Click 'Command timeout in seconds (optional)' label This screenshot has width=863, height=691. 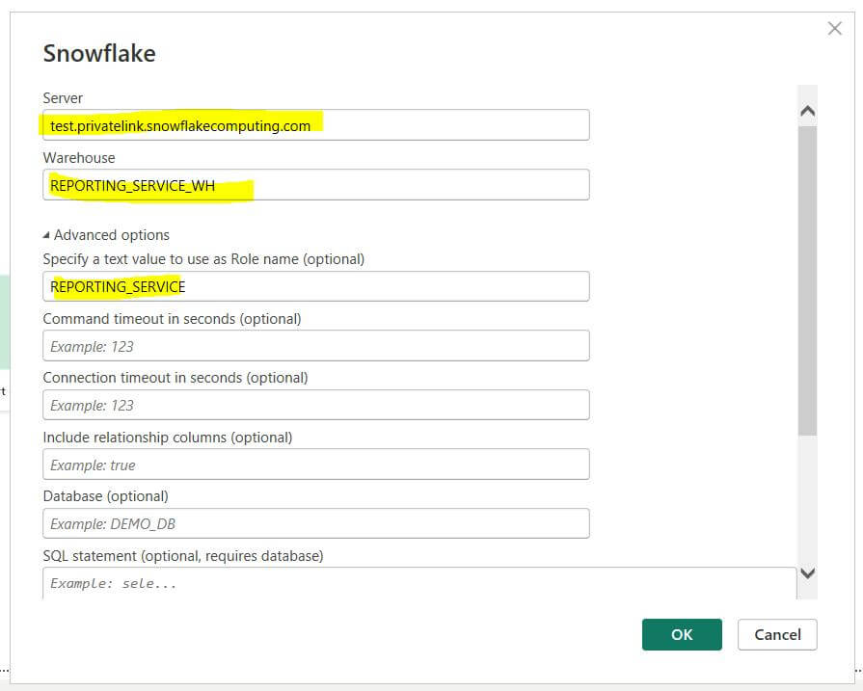click(173, 319)
